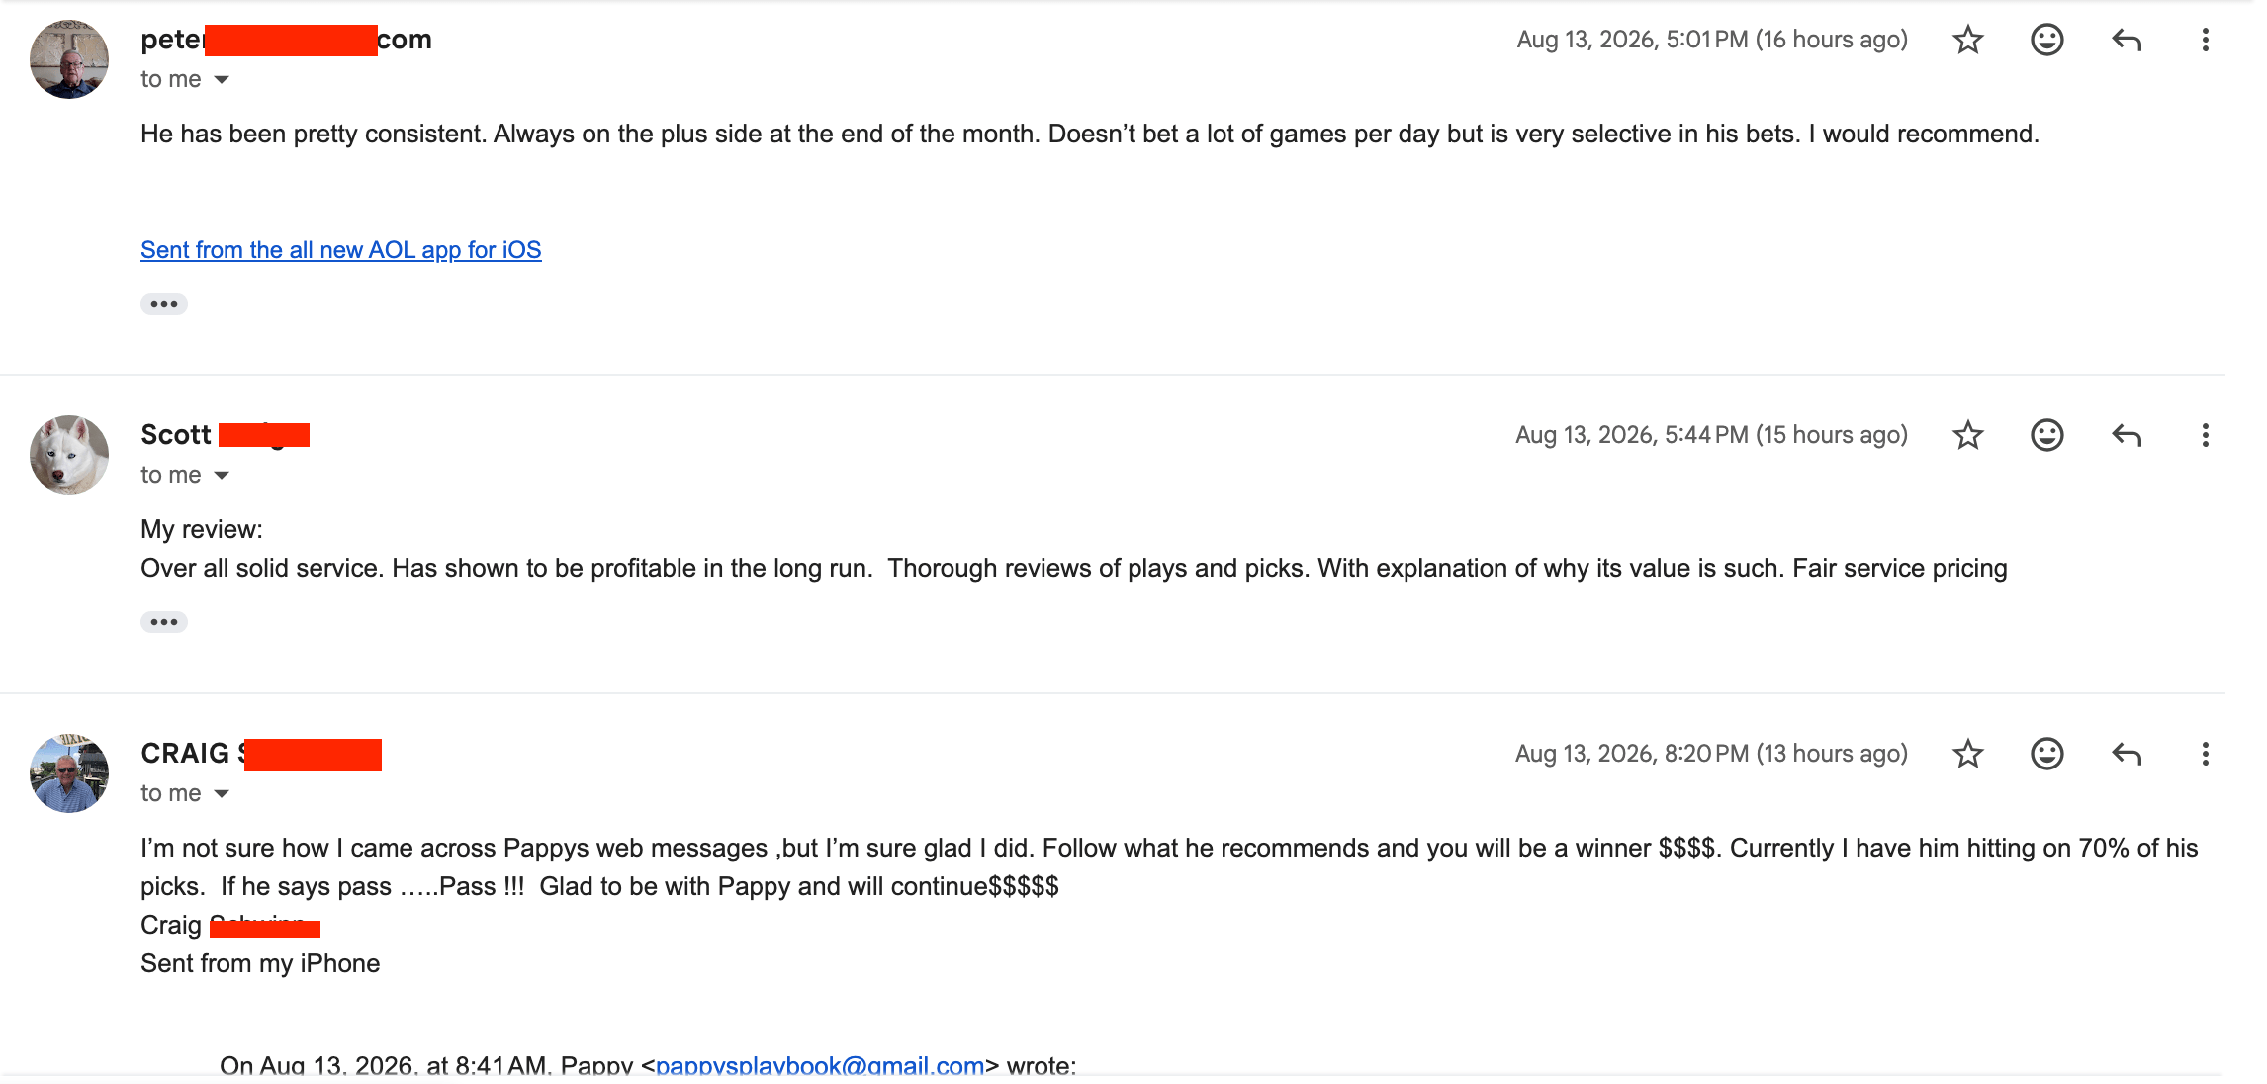
Task: Expand "to me" details under Scott's name
Action: tap(222, 476)
